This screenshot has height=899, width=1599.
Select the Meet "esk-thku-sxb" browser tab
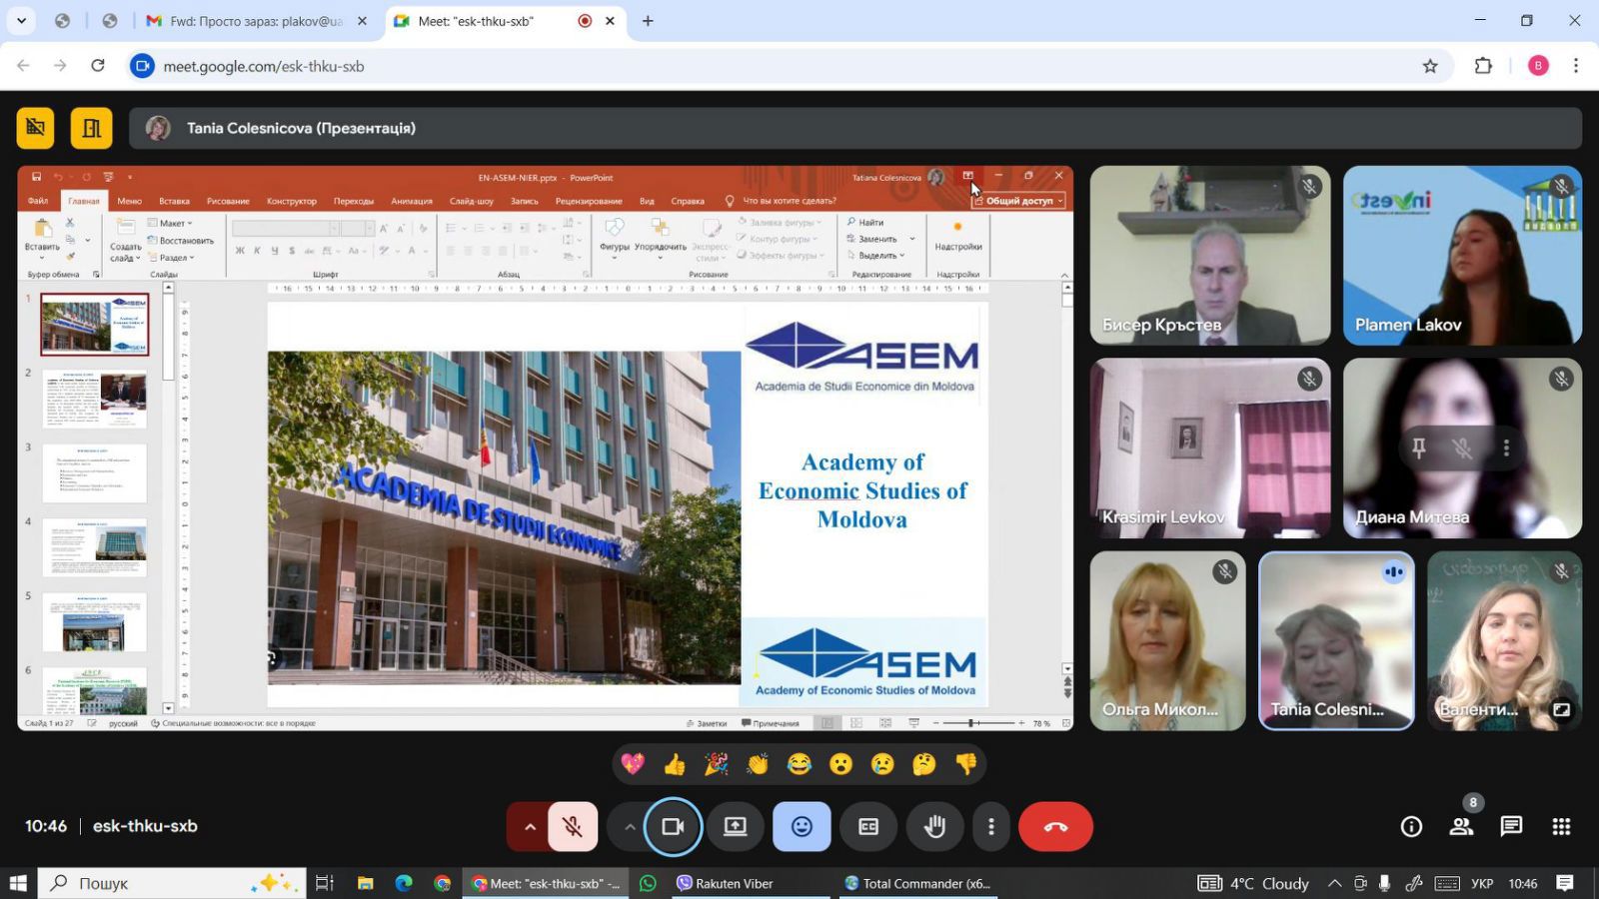pos(507,20)
